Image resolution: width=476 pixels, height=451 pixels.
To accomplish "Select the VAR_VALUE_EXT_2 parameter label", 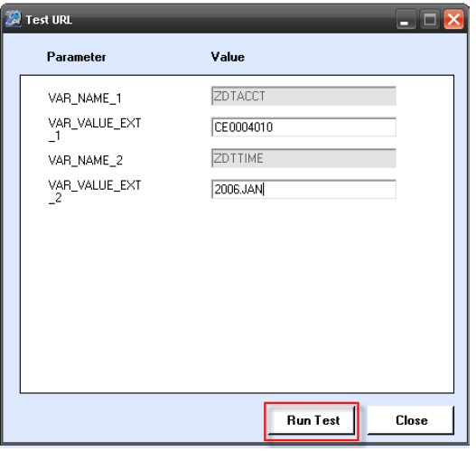I will click(x=95, y=192).
